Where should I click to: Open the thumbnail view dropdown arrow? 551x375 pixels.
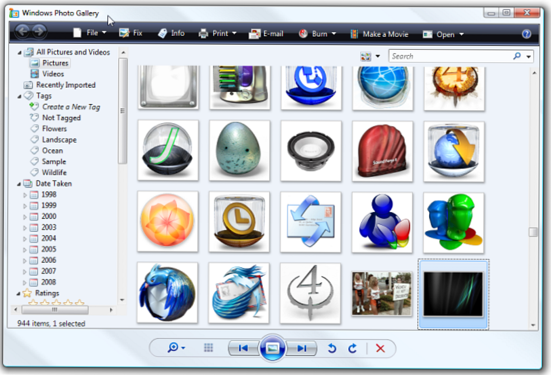click(x=378, y=57)
